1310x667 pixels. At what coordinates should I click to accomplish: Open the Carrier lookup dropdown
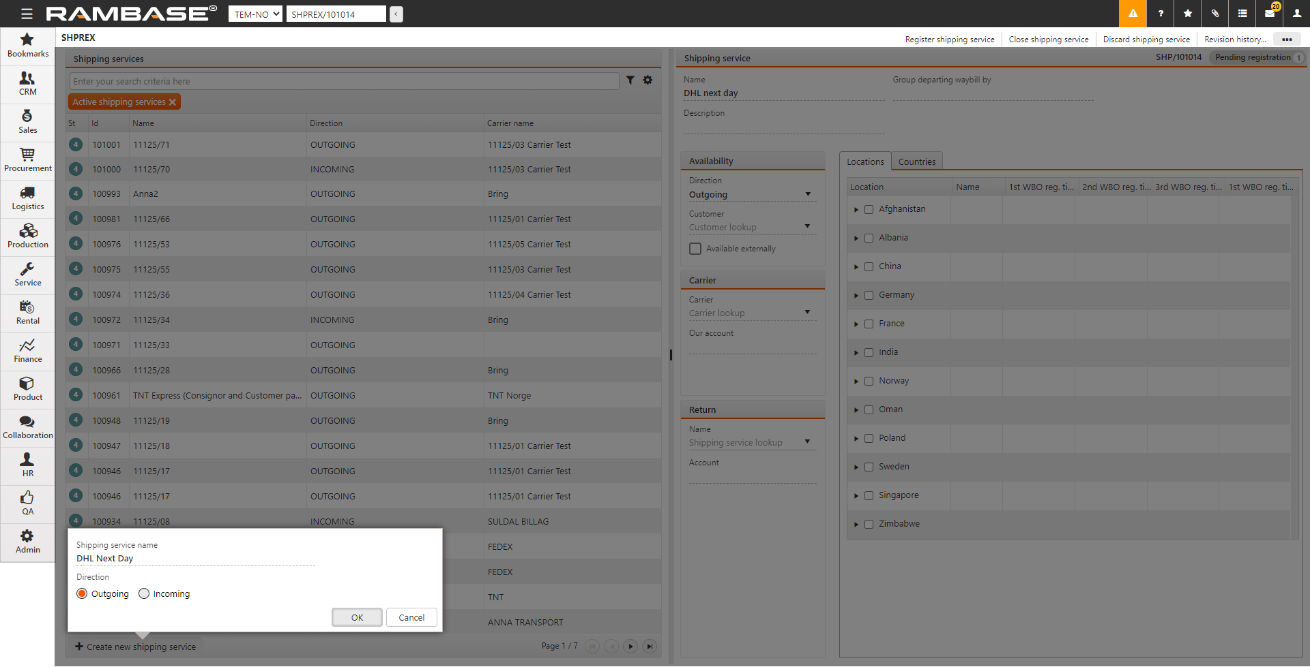[807, 313]
